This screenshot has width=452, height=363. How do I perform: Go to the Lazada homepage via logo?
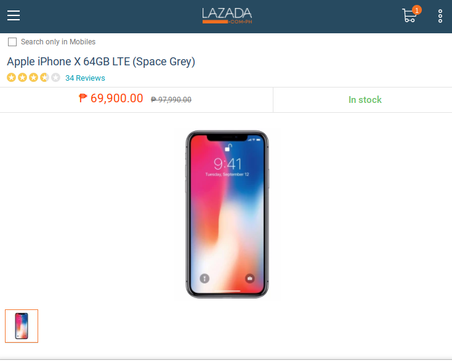(227, 15)
